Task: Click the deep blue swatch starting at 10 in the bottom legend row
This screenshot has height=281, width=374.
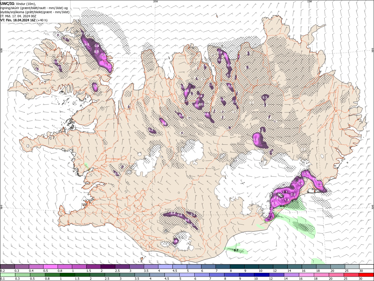Action: [x=262, y=275]
